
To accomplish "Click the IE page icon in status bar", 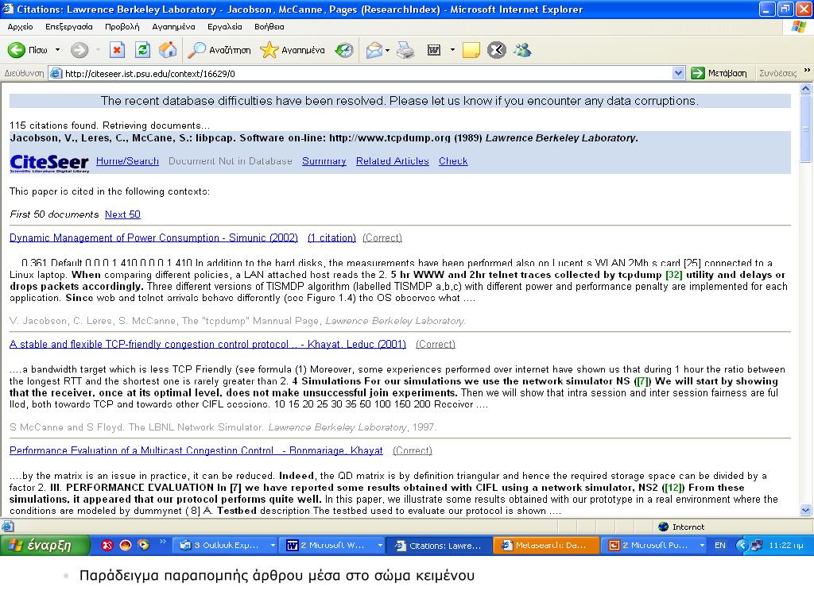I will click(8, 527).
